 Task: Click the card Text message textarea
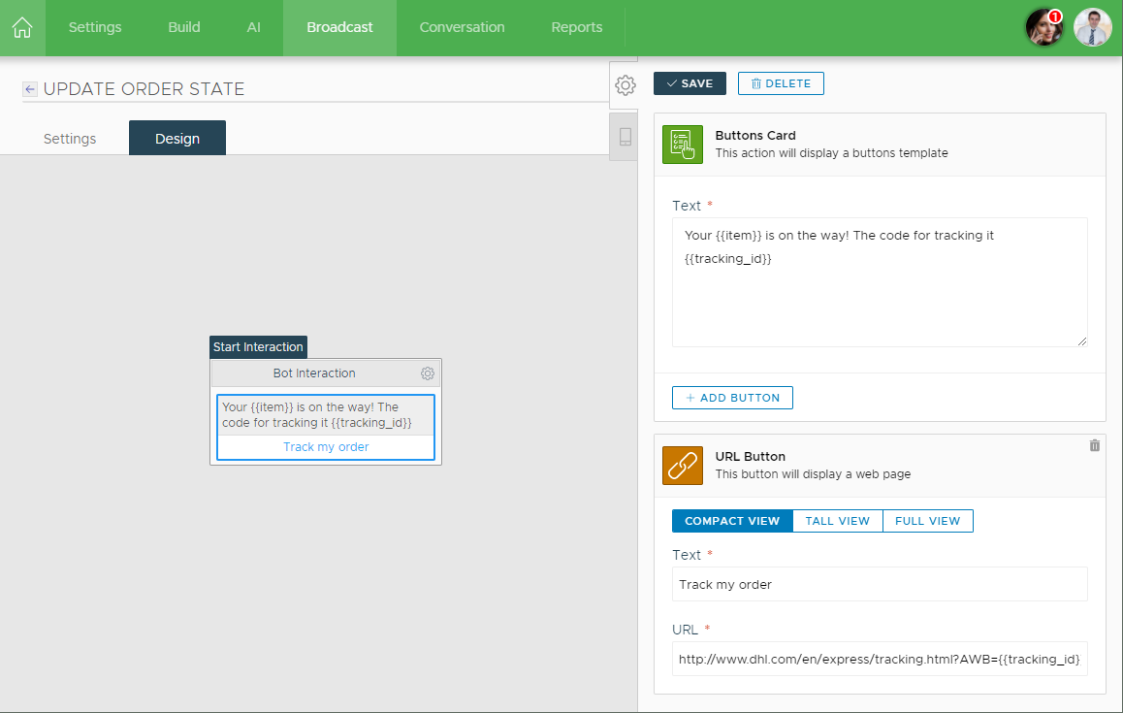tap(880, 282)
